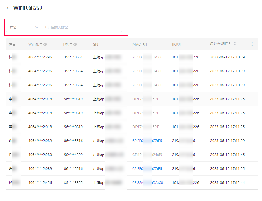Open the MAC address link in the 17:11:39 row
The image size is (262, 201).
tap(147, 141)
